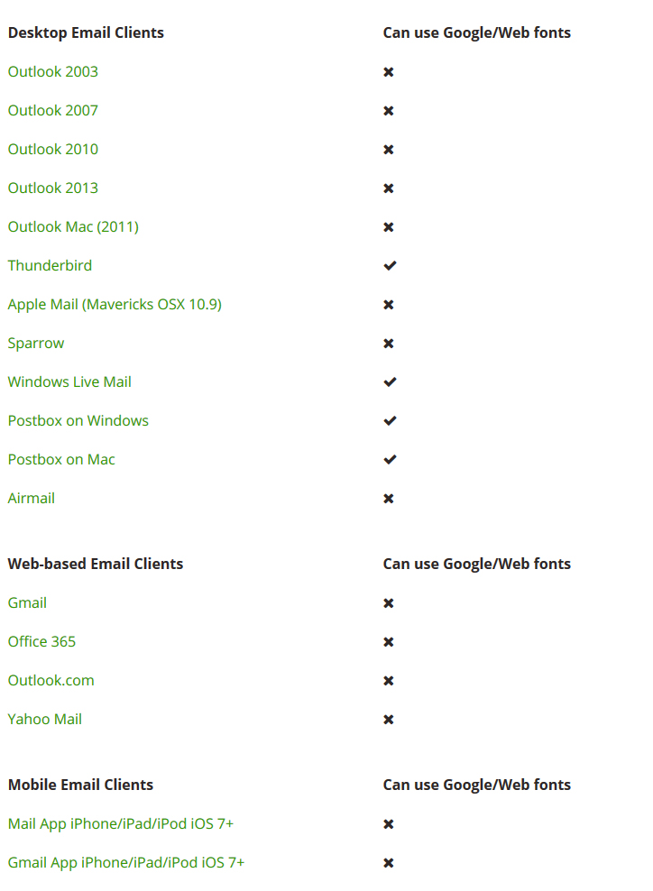Click the cross icon next to Airmail
Viewport: 653px width, 891px height.
[x=389, y=499]
